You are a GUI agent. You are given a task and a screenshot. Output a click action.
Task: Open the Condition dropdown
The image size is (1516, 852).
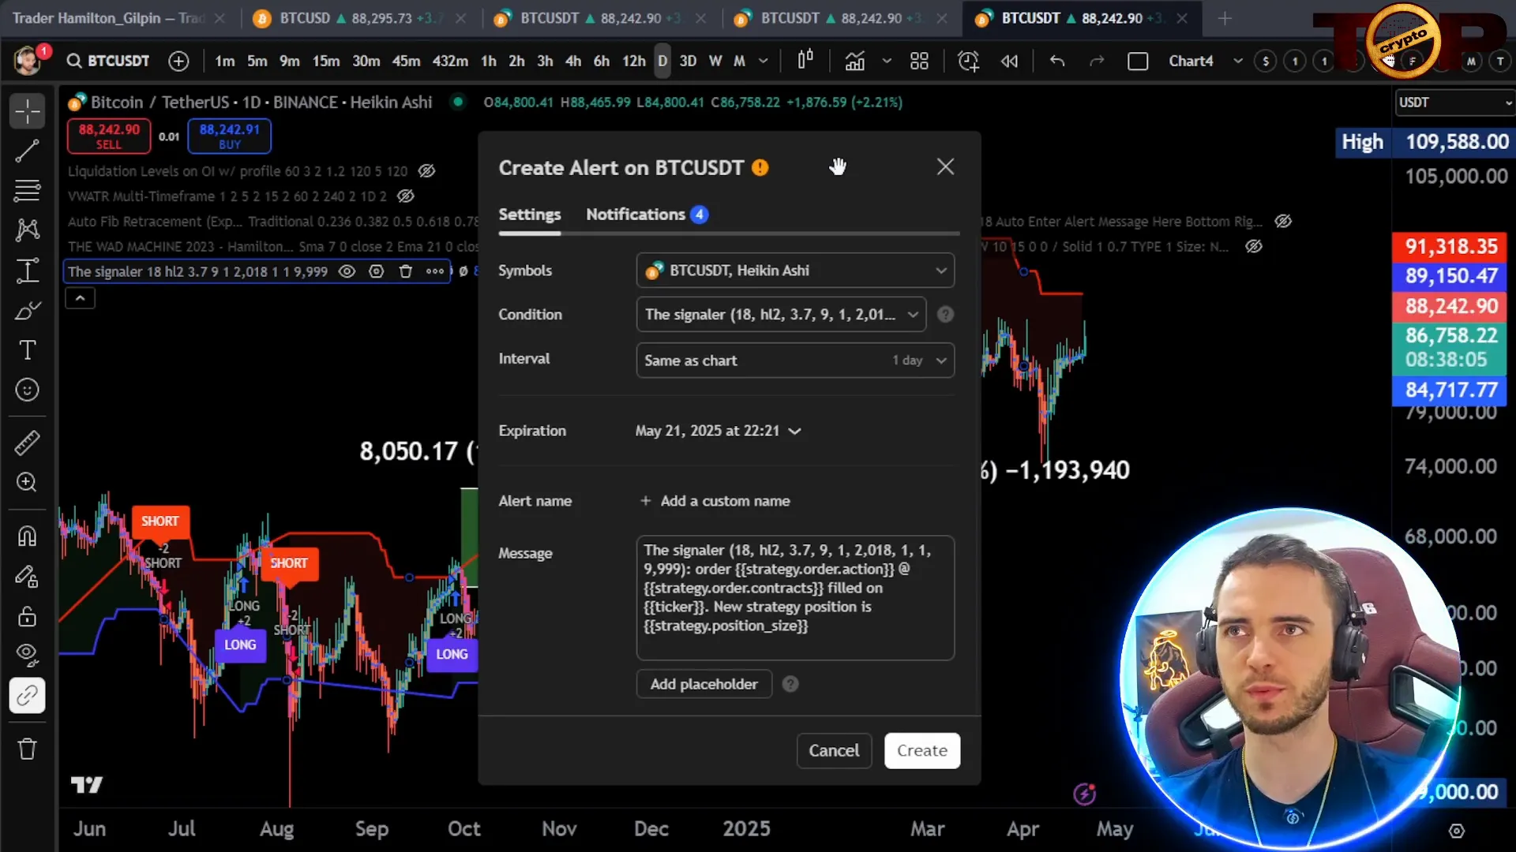(x=781, y=315)
